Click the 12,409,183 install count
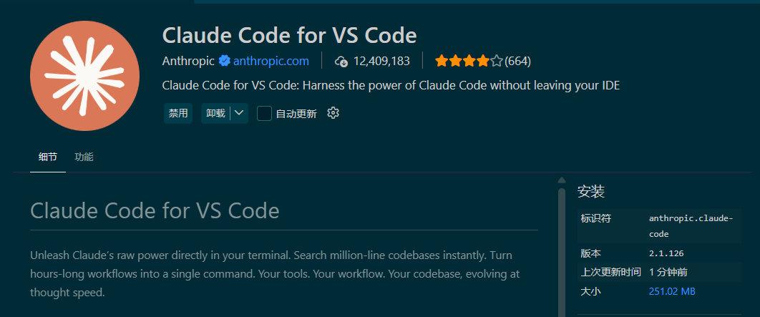Screen dimensions: 760x317 click(381, 62)
